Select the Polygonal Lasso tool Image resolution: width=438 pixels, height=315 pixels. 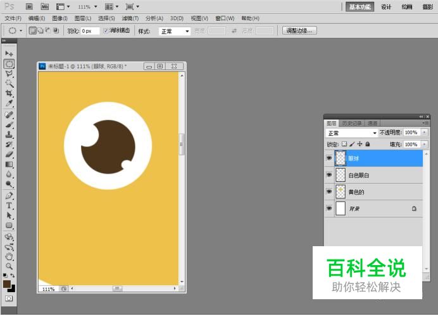point(9,74)
